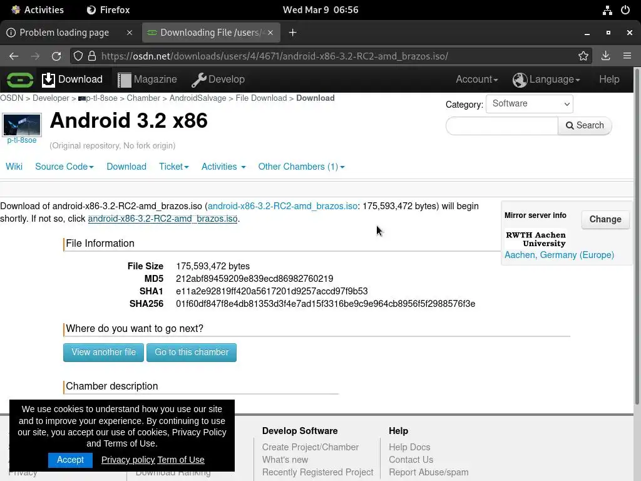
Task: Open the chamber Download tab
Action: (x=126, y=167)
